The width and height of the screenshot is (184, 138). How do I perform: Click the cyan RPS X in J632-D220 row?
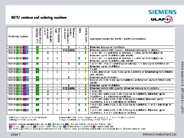coord(79,58)
